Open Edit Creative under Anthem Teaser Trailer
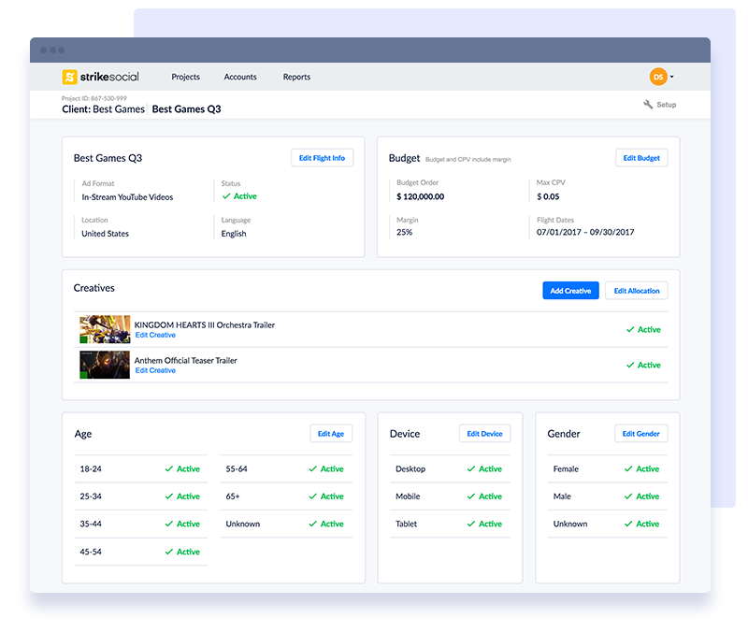748x633 pixels. pos(155,370)
